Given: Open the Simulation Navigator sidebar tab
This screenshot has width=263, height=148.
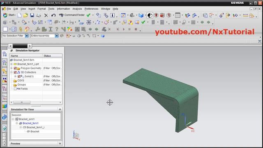Looking at the screenshot, I should click(5, 54).
